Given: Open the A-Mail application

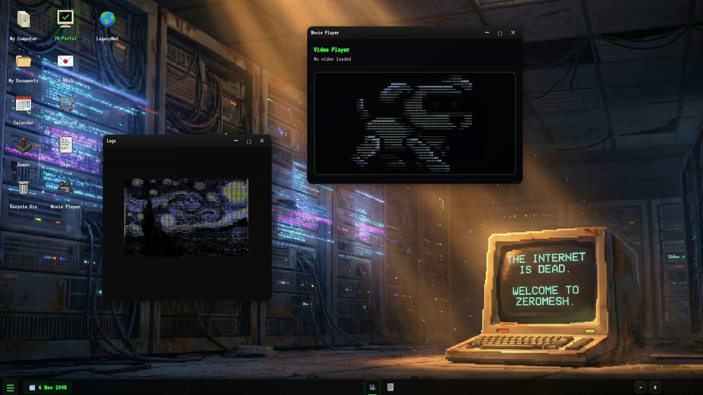Looking at the screenshot, I should point(65,61).
